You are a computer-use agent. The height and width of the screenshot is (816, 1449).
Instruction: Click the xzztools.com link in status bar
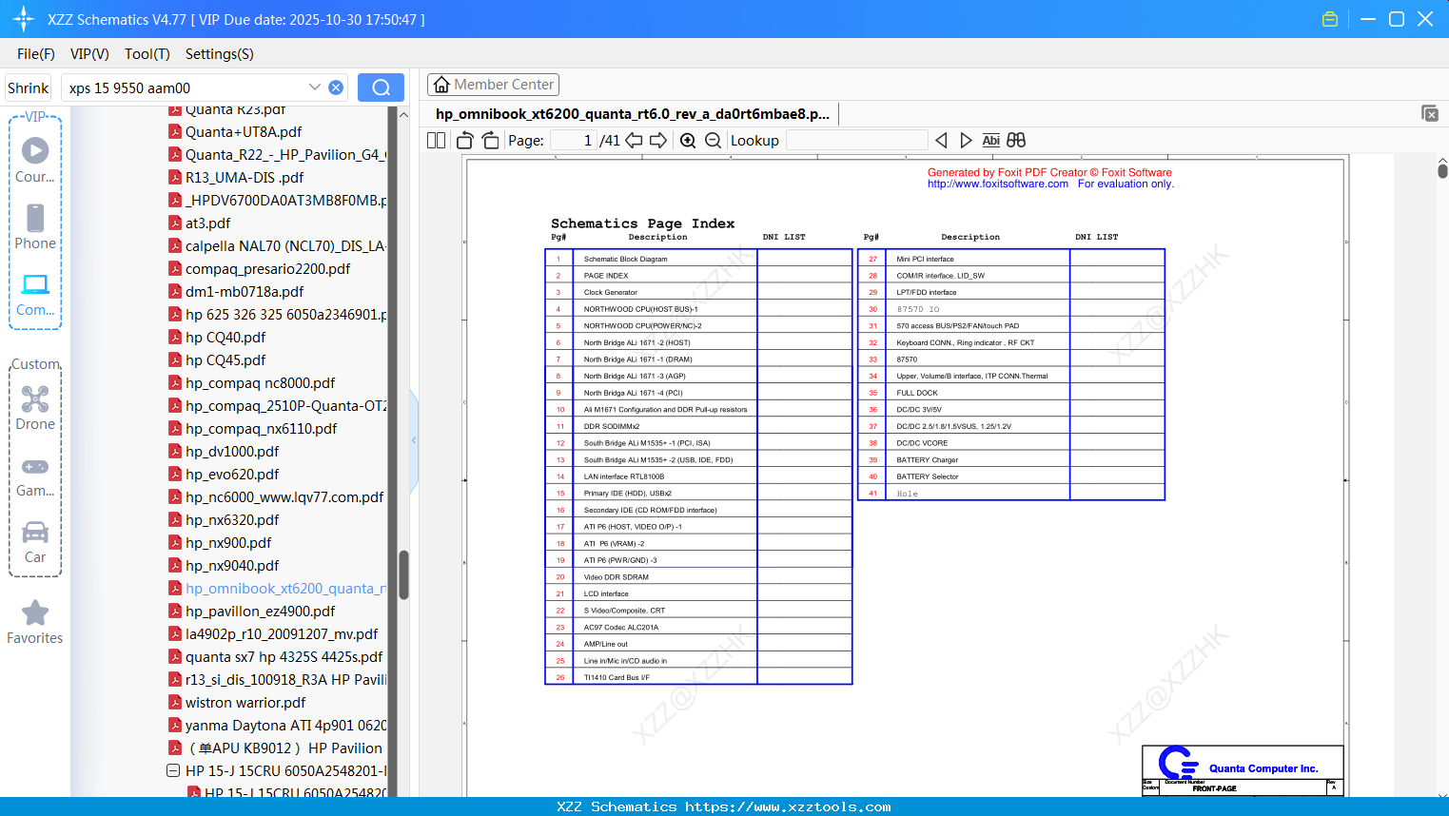(x=788, y=806)
